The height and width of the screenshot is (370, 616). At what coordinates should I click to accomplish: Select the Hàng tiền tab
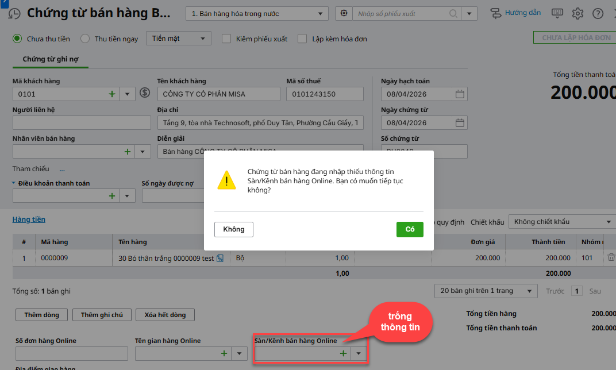coord(29,219)
